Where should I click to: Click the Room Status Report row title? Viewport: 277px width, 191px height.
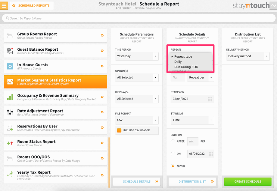[x=36, y=142]
